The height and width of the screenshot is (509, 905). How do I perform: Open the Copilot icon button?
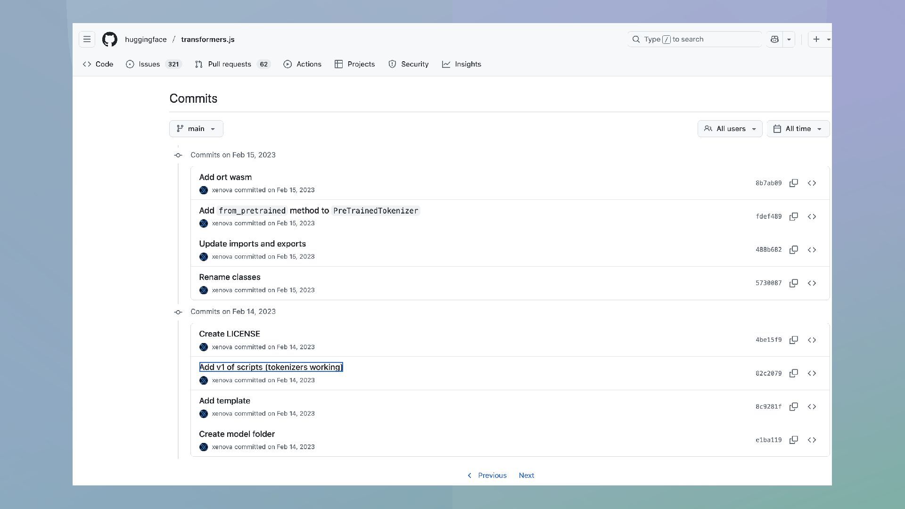(x=774, y=40)
